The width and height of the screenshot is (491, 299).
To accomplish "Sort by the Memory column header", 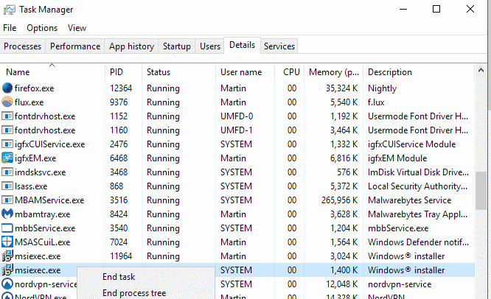I will [333, 72].
